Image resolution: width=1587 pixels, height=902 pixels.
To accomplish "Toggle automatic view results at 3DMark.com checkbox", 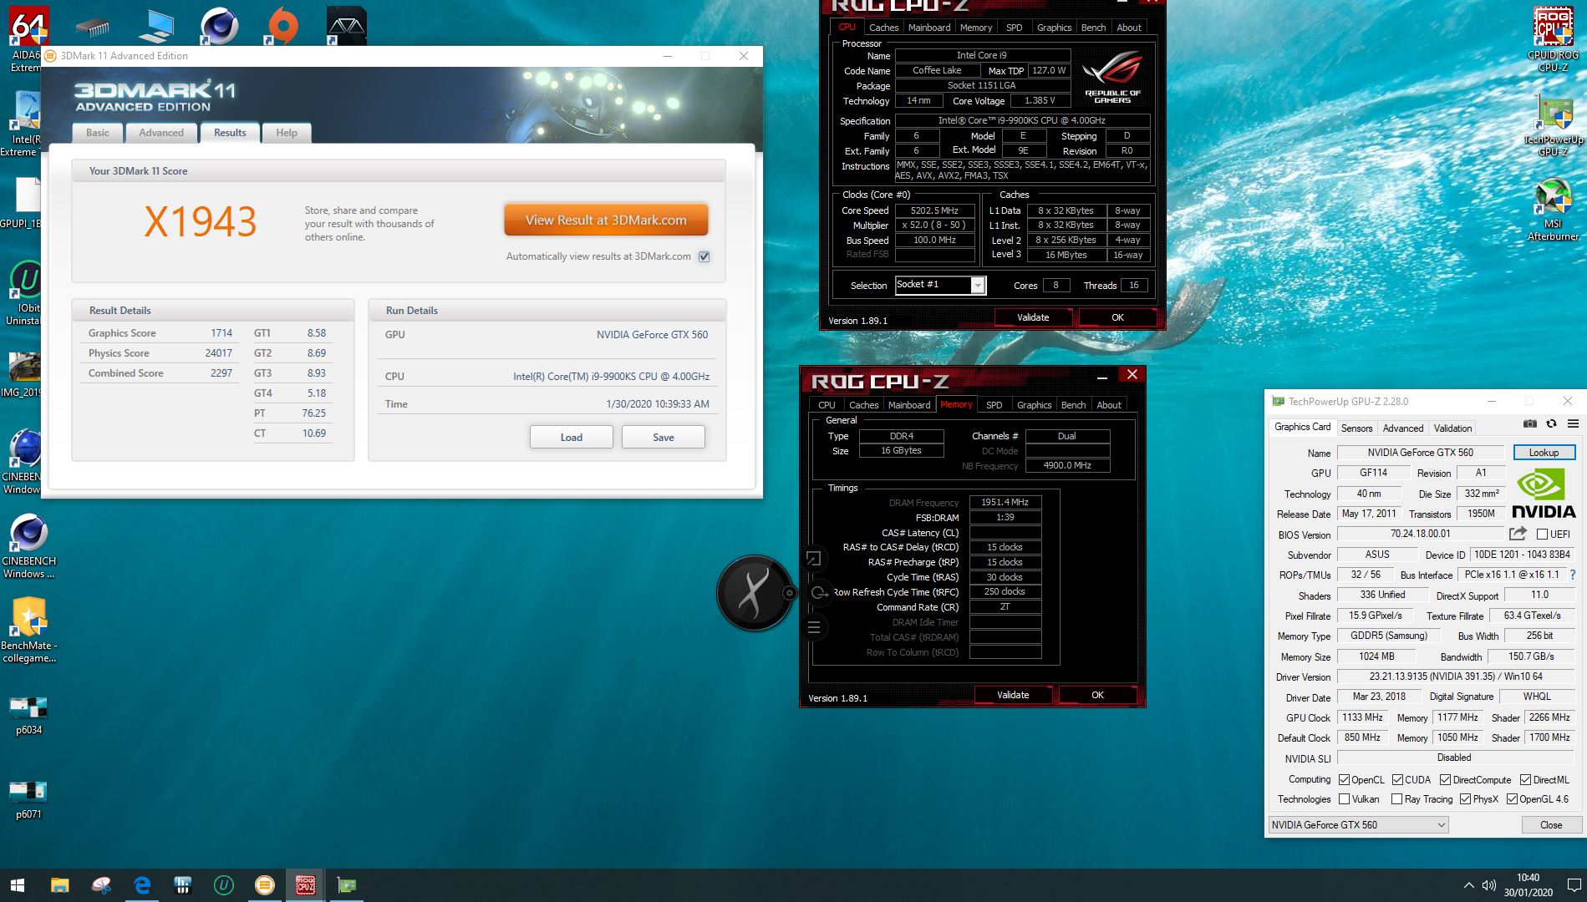I will [704, 256].
